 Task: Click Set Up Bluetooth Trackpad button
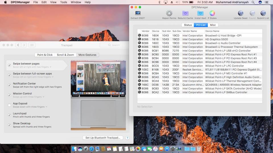tap(103, 138)
